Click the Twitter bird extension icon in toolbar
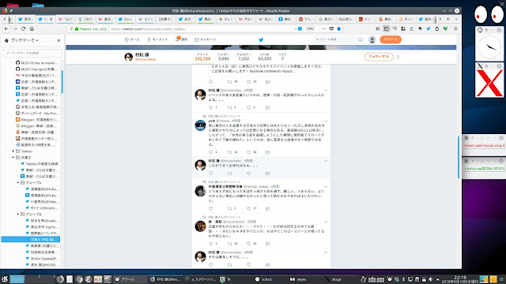This screenshot has height=284, width=506. 429,28
